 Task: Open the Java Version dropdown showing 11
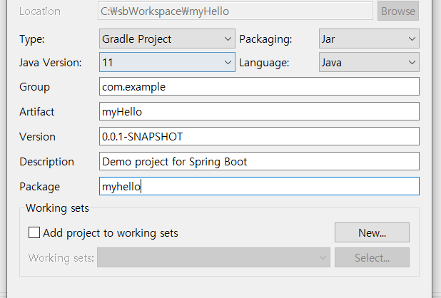click(x=166, y=63)
